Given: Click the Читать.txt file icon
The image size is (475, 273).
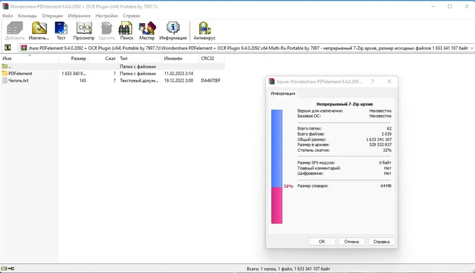Looking at the screenshot, I should 5,81.
